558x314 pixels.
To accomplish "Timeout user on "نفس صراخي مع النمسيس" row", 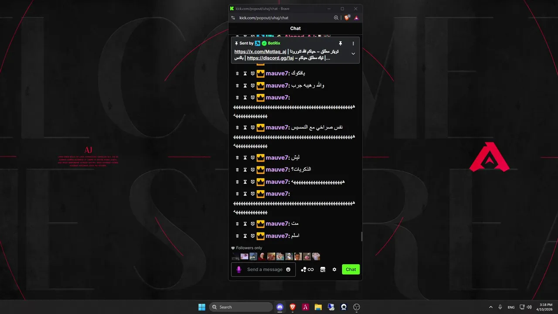I will (245, 128).
